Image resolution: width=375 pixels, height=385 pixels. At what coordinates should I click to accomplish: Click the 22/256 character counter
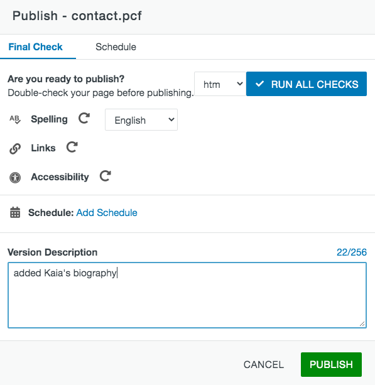tap(352, 252)
